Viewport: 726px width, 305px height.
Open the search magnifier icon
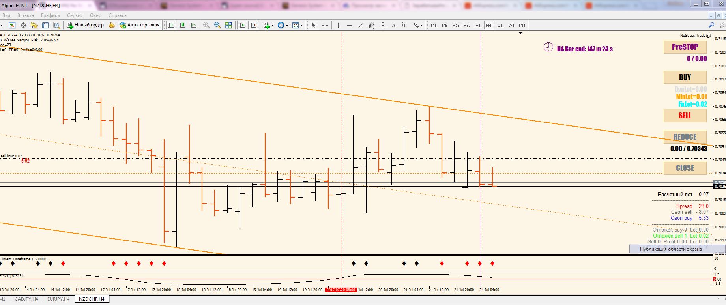(x=711, y=25)
